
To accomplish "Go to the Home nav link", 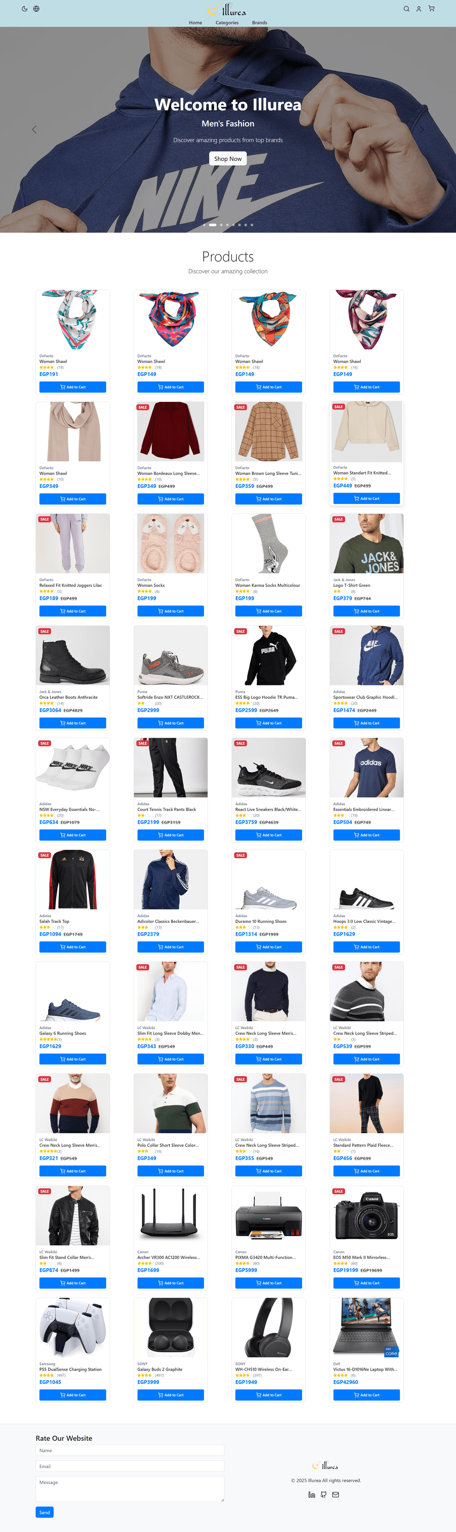I will pos(195,23).
